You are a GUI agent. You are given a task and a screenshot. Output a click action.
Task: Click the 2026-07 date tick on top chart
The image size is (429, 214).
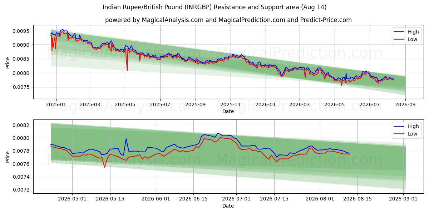[370, 105]
